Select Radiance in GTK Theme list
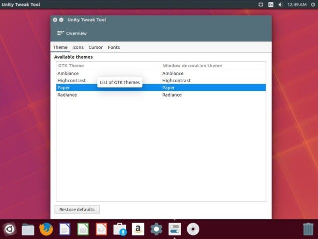The width and height of the screenshot is (318, 239). [67, 95]
